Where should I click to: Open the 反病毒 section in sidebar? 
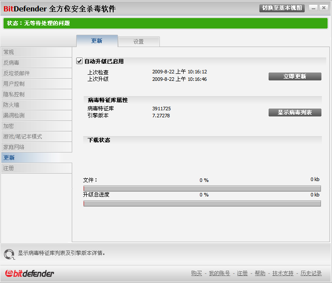pos(37,62)
